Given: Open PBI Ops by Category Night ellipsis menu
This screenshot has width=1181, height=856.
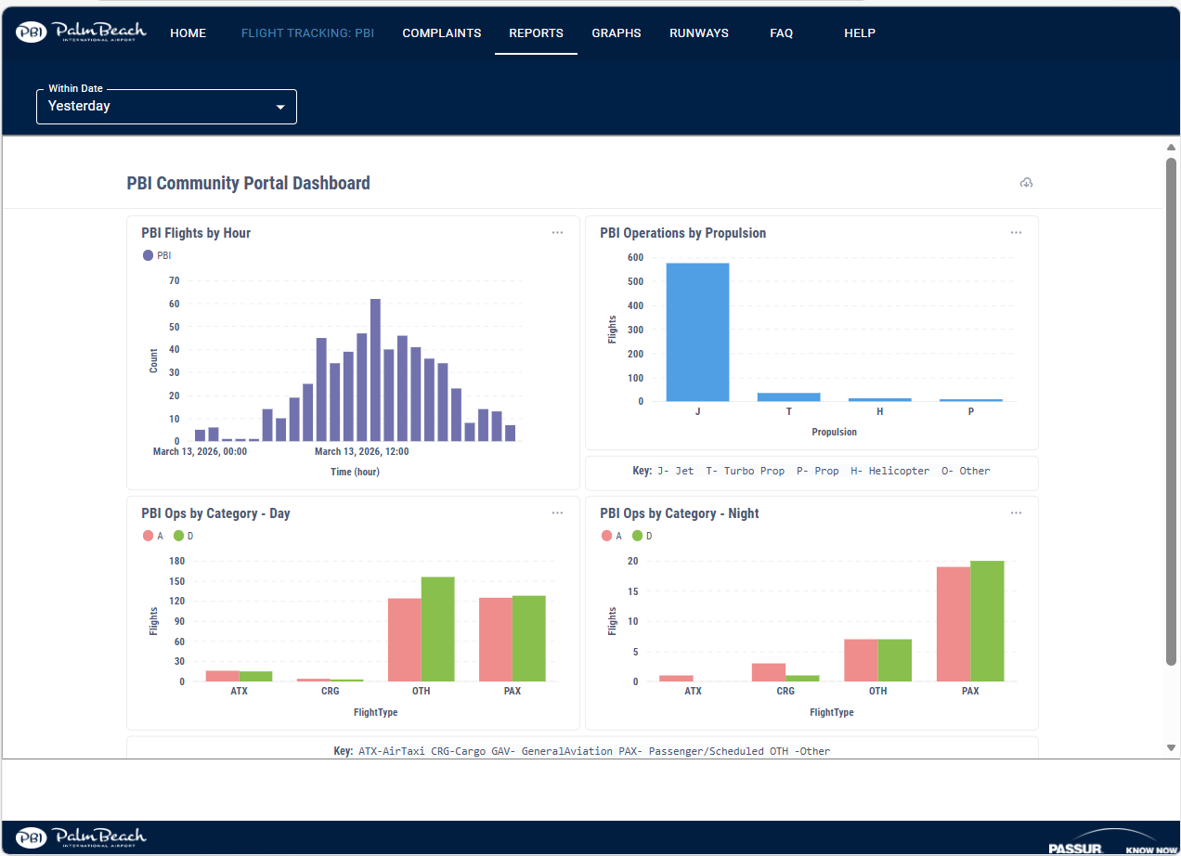Looking at the screenshot, I should tap(1016, 513).
